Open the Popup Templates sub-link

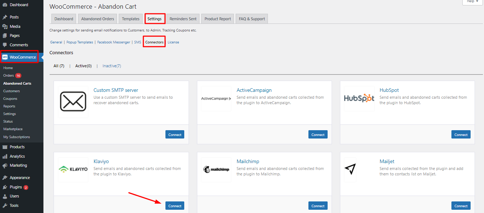(x=80, y=42)
